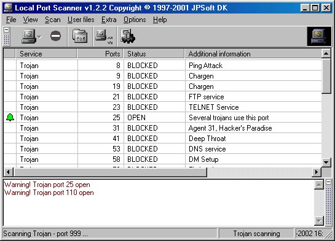
Task: Open the Scan menu
Action: point(53,20)
